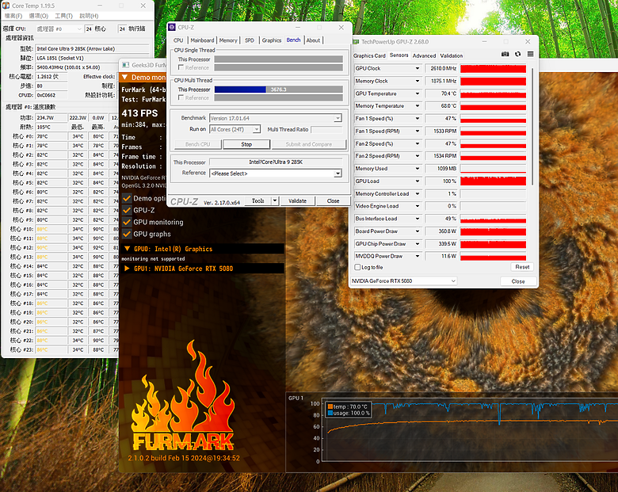The width and height of the screenshot is (618, 492).
Task: Click the GPU-Z screenshot camera icon
Action: pos(505,54)
